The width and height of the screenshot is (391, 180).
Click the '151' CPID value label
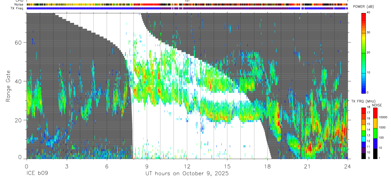pos(187,1)
